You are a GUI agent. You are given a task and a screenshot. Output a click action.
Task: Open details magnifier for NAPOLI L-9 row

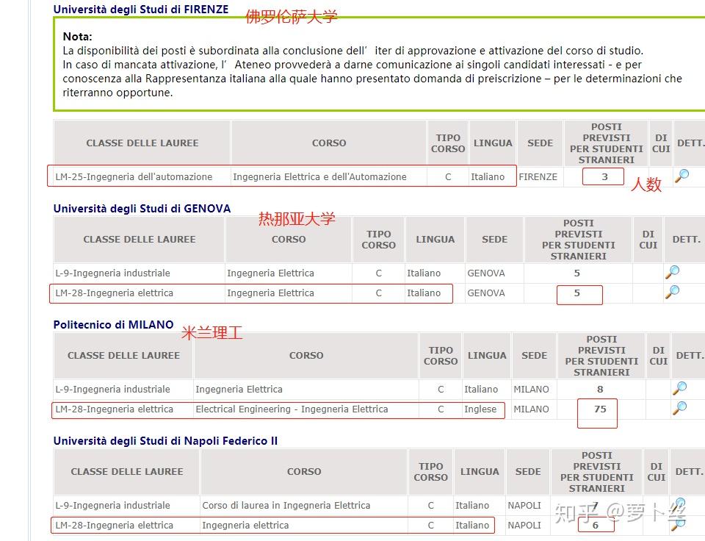(679, 504)
